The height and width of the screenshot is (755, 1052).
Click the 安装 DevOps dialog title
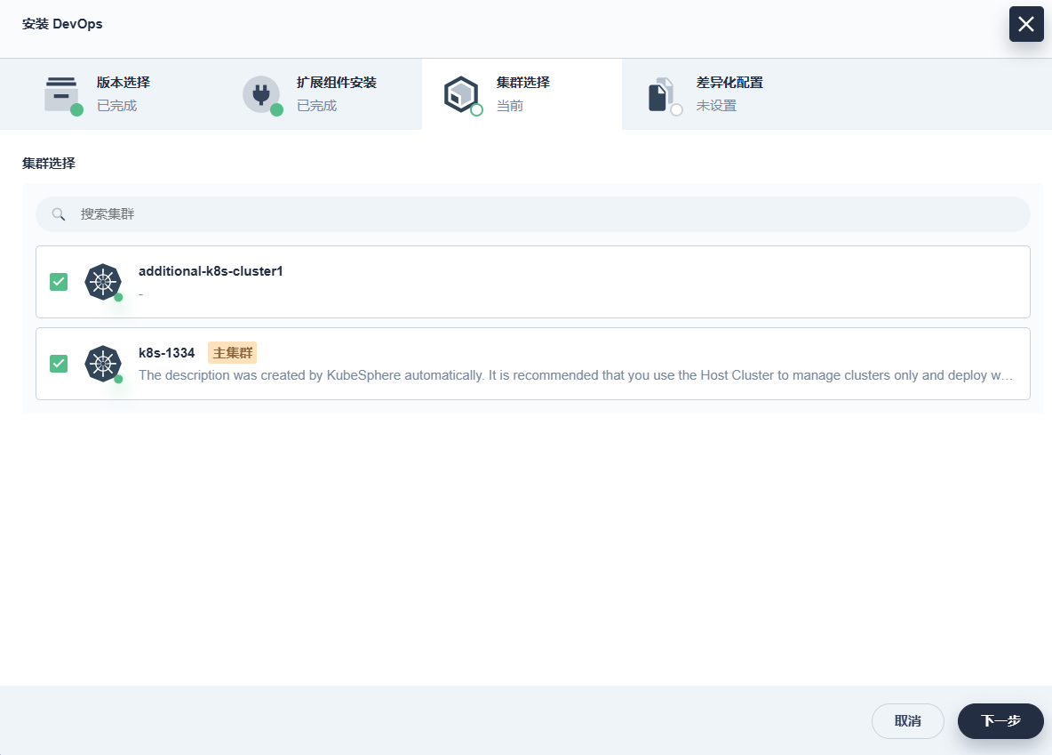click(62, 24)
